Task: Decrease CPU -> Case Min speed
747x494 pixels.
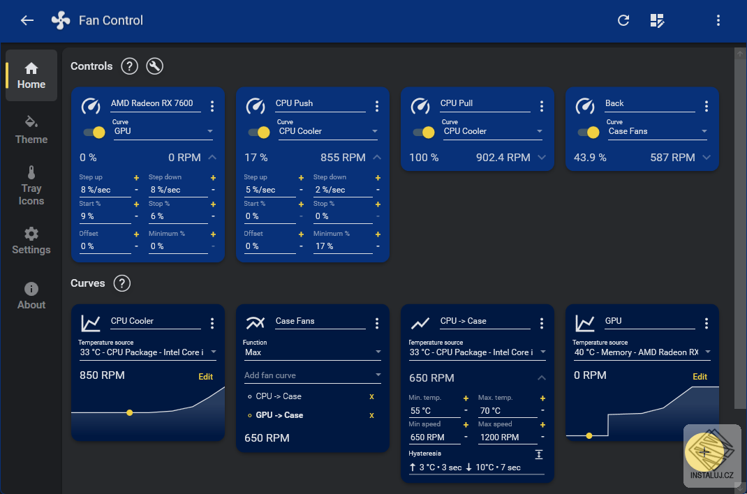Action: (x=466, y=437)
